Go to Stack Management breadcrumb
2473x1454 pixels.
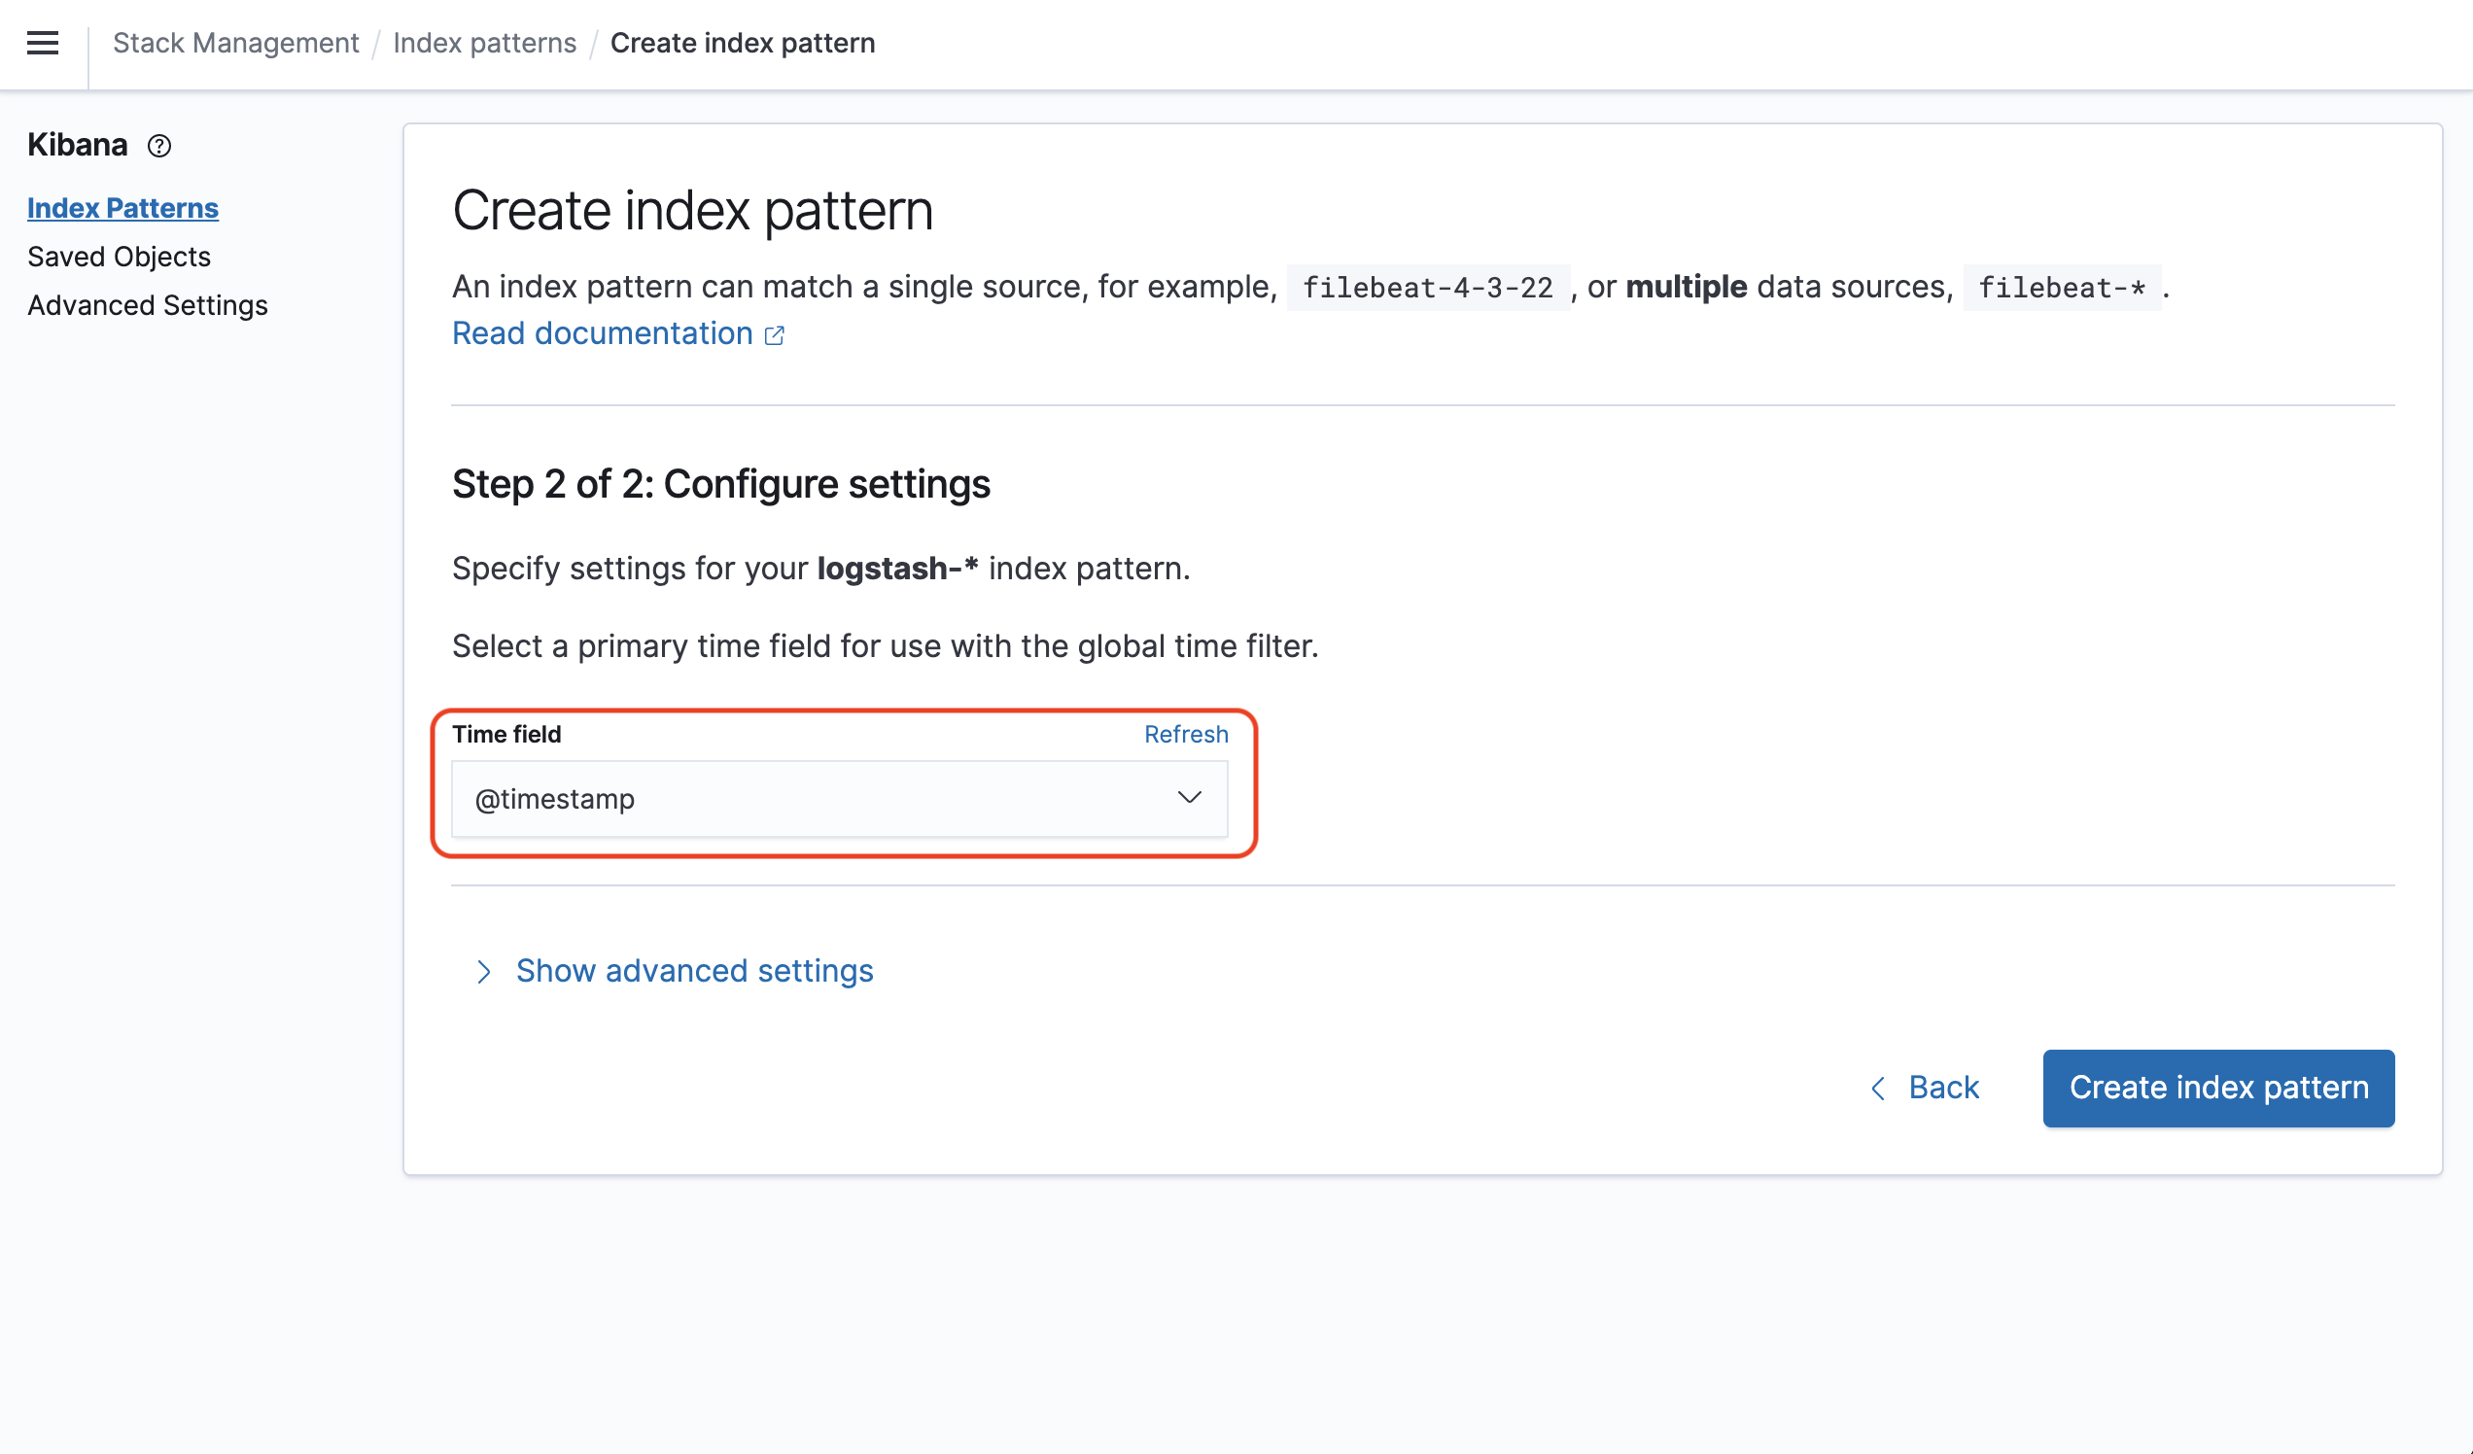click(235, 43)
